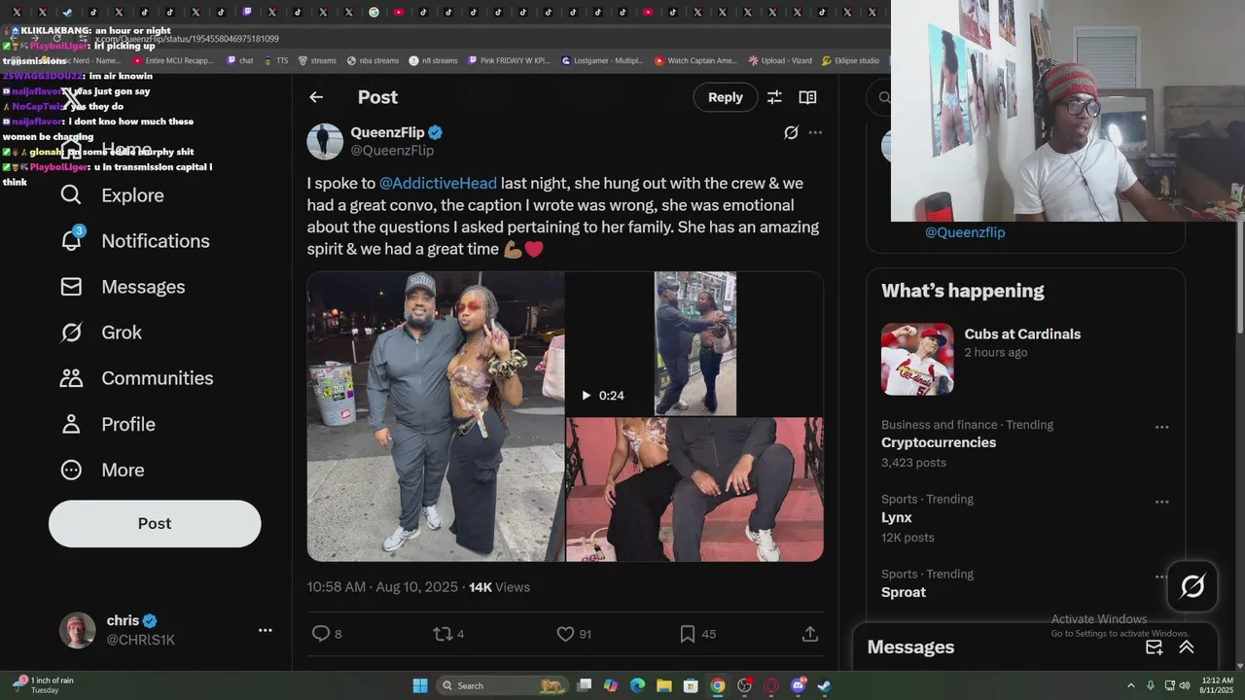Open reply filter settings sliders icon

(x=774, y=97)
